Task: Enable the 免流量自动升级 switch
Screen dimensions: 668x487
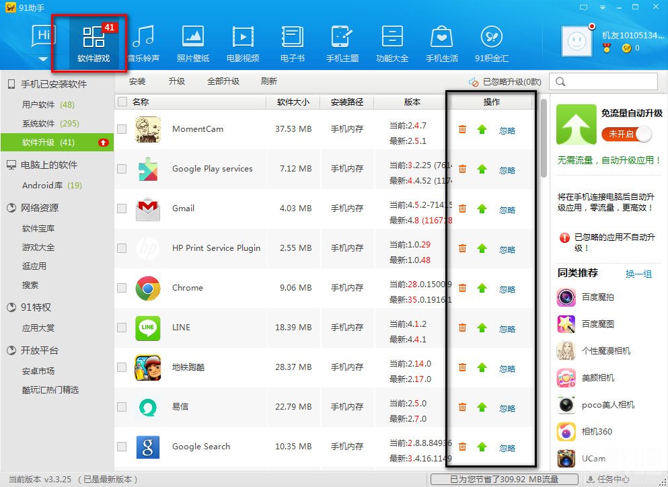Action: pos(626,135)
